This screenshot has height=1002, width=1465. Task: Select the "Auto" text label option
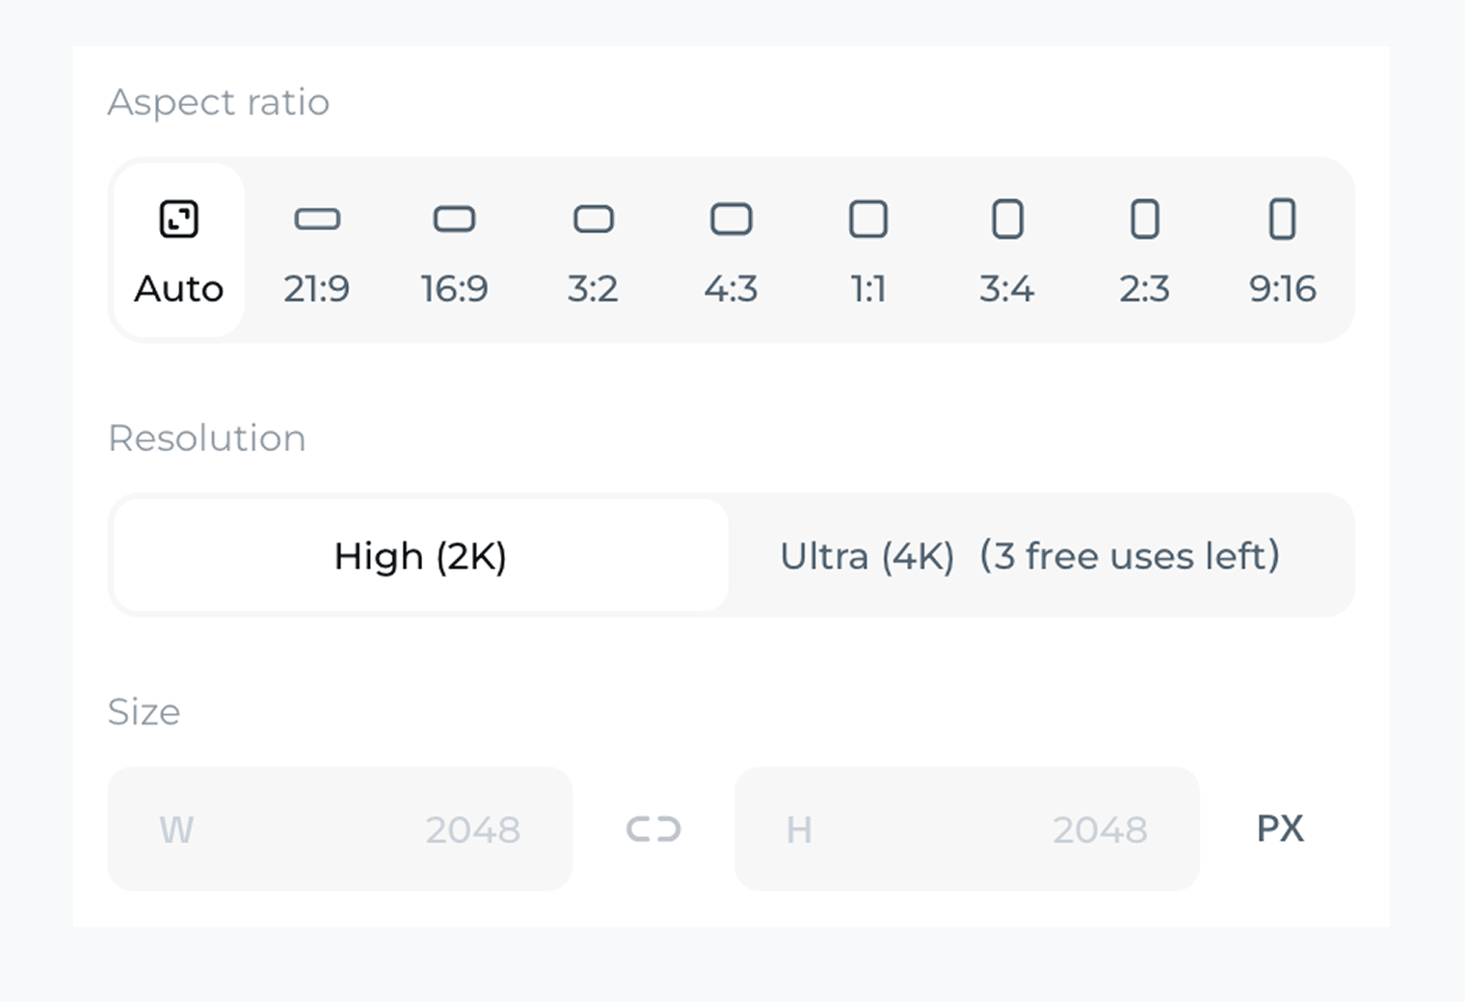[x=178, y=289]
